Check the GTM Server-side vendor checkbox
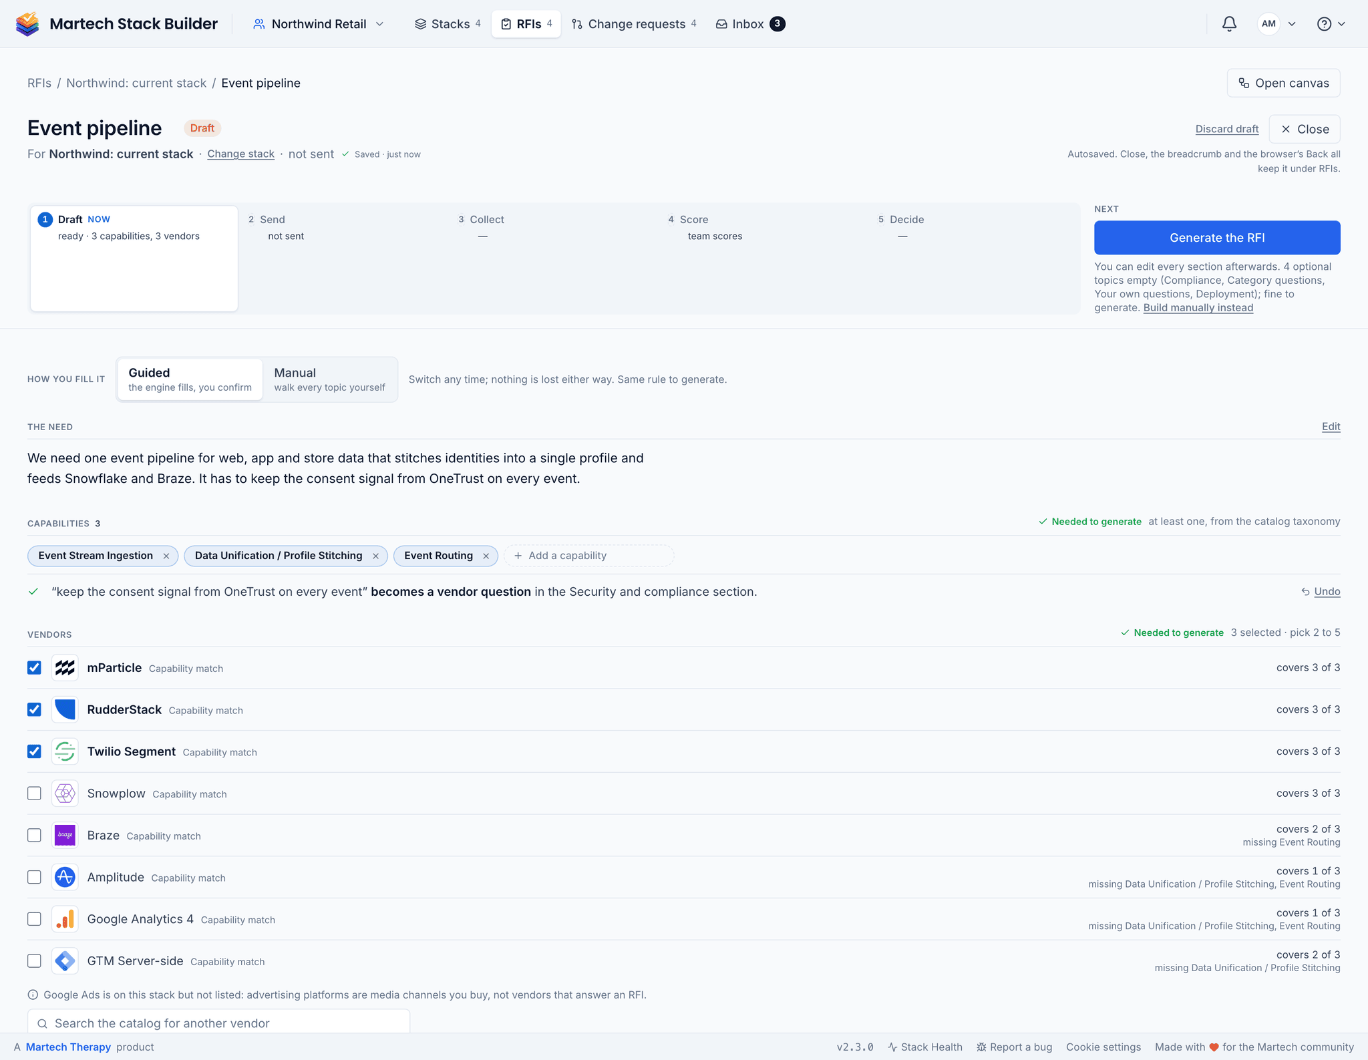The height and width of the screenshot is (1060, 1368). (x=34, y=961)
